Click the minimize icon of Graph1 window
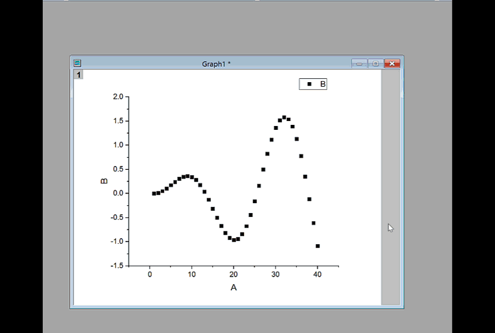This screenshot has height=333, width=495. [358, 63]
